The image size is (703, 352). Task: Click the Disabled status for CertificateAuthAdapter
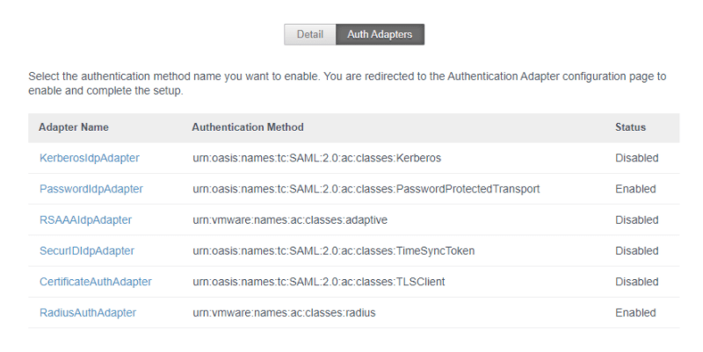point(636,282)
